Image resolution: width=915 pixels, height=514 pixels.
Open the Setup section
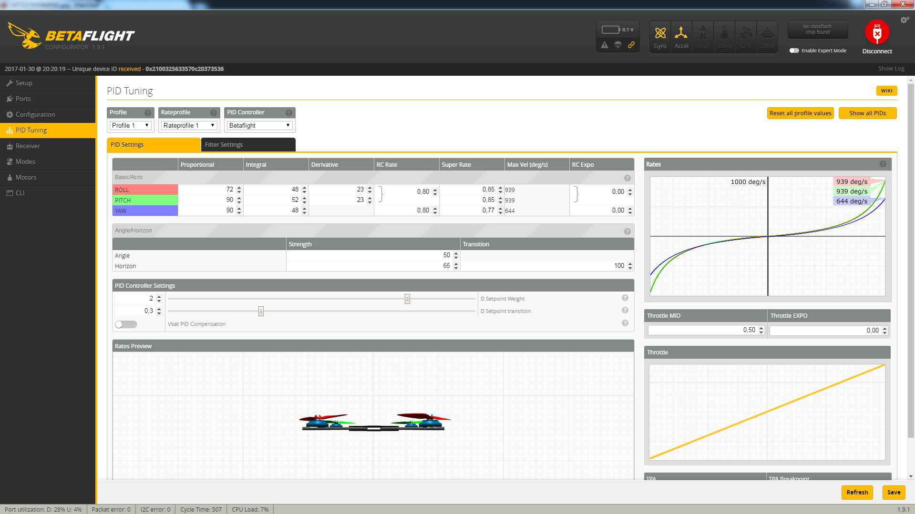(48, 83)
